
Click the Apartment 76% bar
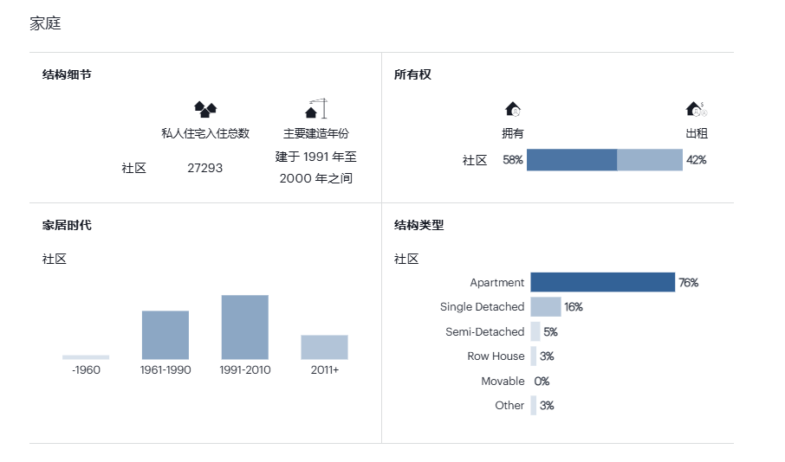(x=603, y=282)
